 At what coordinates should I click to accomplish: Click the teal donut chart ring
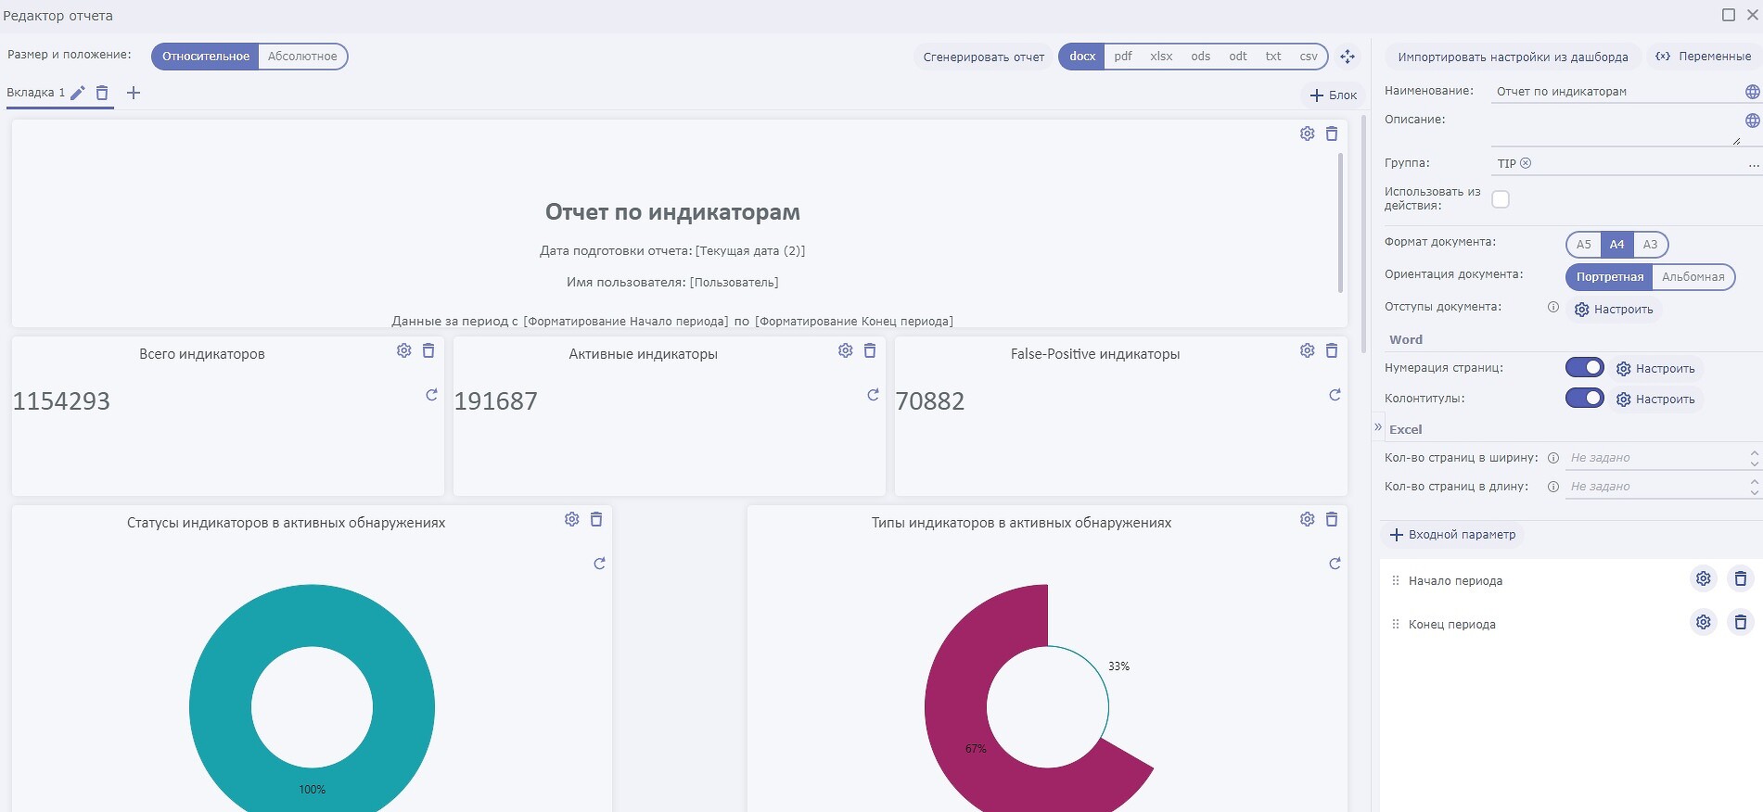coord(219,706)
